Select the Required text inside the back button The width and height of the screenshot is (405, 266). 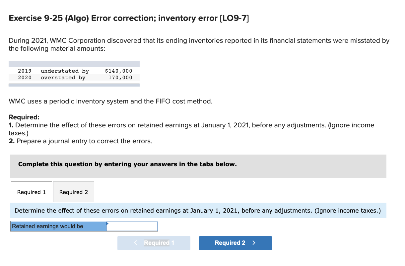pyautogui.click(x=159, y=243)
